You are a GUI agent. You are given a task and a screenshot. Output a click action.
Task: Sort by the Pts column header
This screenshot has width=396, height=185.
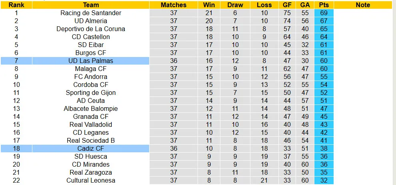coord(324,5)
